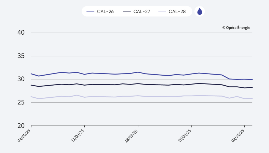The height and width of the screenshot is (153, 269).
Task: Click the © Opéra Énergie credit
Action: click(236, 28)
